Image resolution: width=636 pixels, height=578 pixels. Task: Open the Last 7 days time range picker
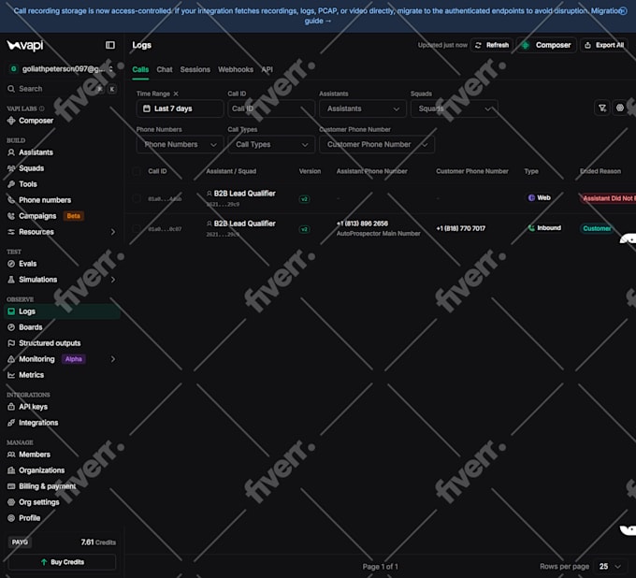coord(180,108)
